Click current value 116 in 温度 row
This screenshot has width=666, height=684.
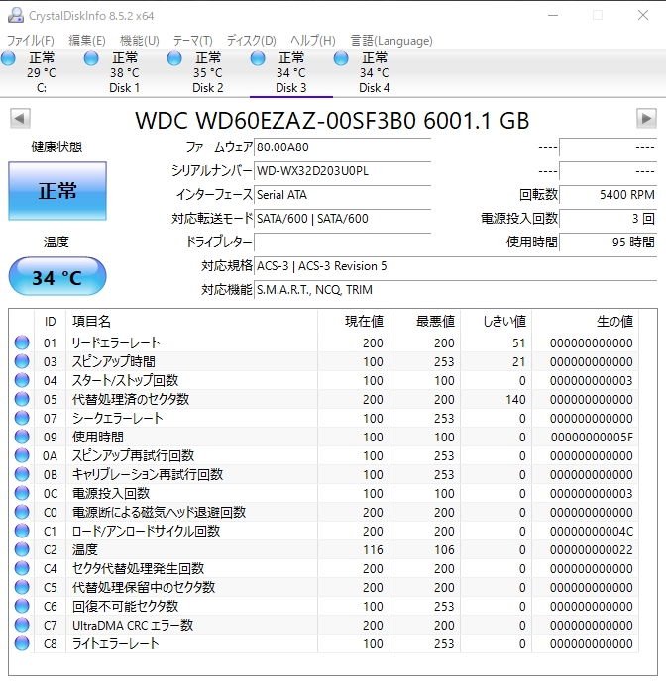373,549
